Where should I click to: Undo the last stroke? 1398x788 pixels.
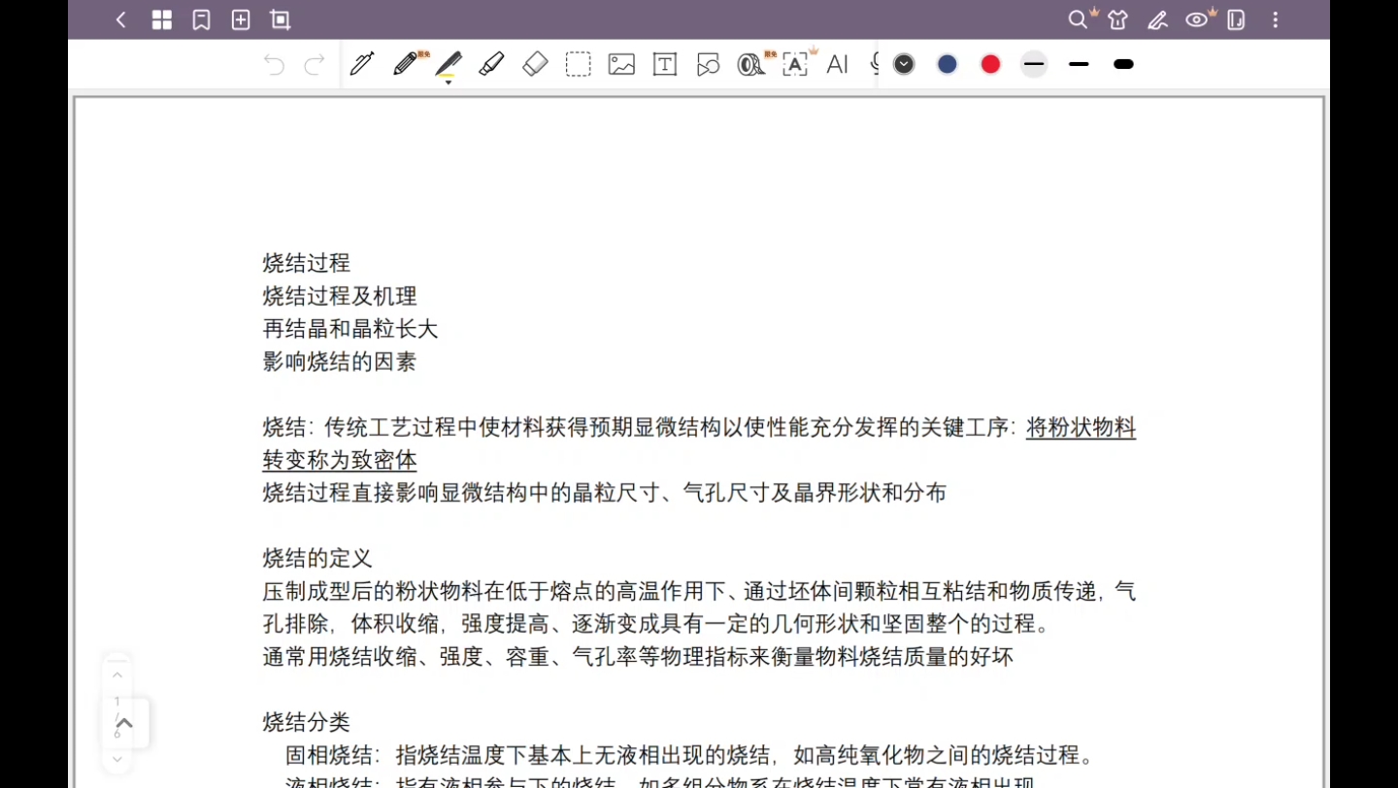[275, 65]
